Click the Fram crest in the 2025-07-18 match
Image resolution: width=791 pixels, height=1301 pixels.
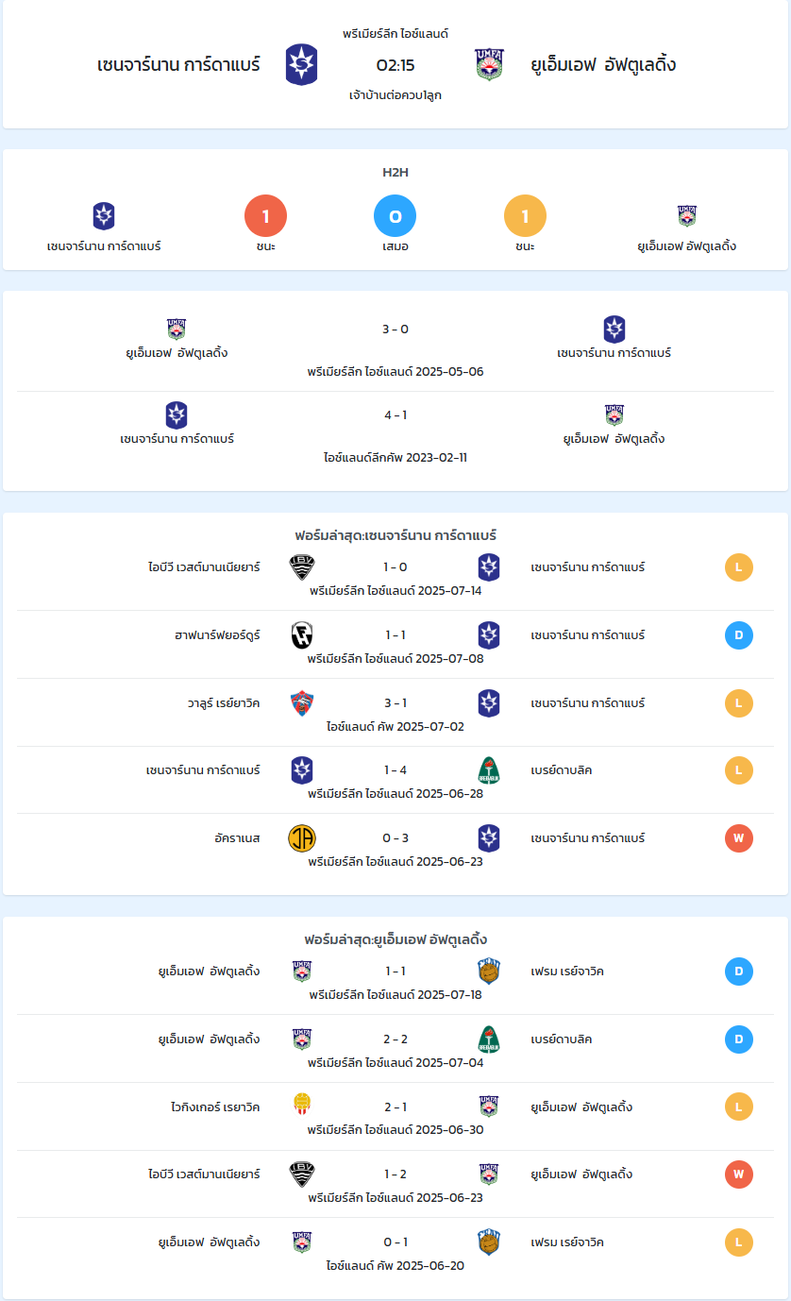tap(489, 972)
